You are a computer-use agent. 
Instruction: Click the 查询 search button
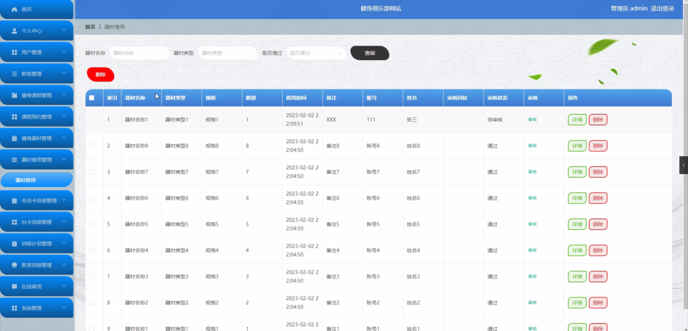click(x=370, y=53)
